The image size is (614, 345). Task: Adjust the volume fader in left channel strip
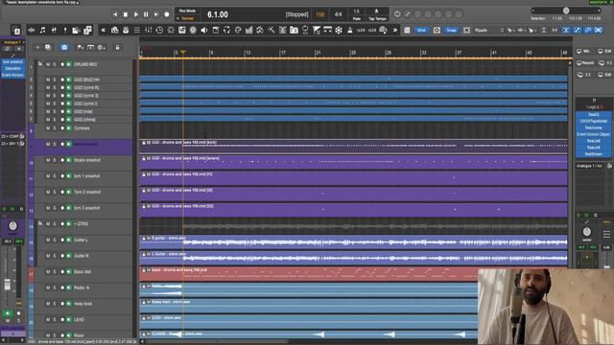pos(8,285)
